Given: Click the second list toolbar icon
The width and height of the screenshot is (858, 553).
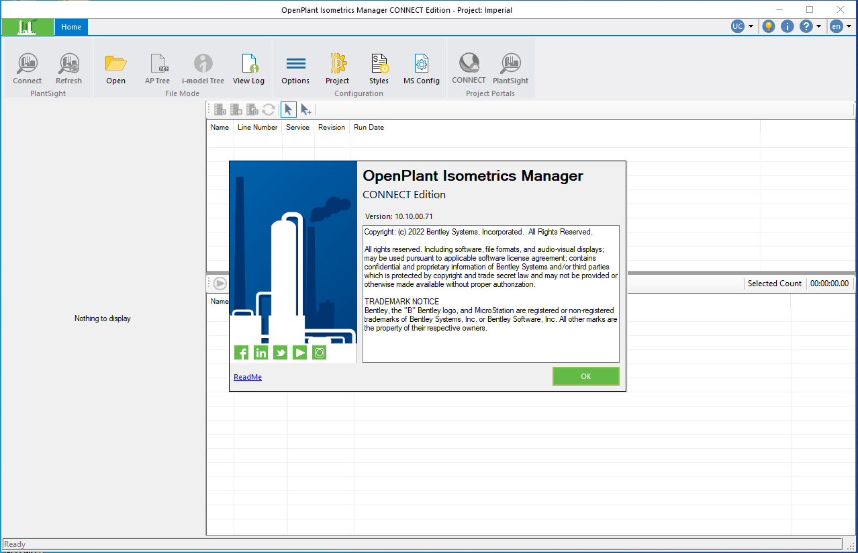Looking at the screenshot, I should point(236,110).
